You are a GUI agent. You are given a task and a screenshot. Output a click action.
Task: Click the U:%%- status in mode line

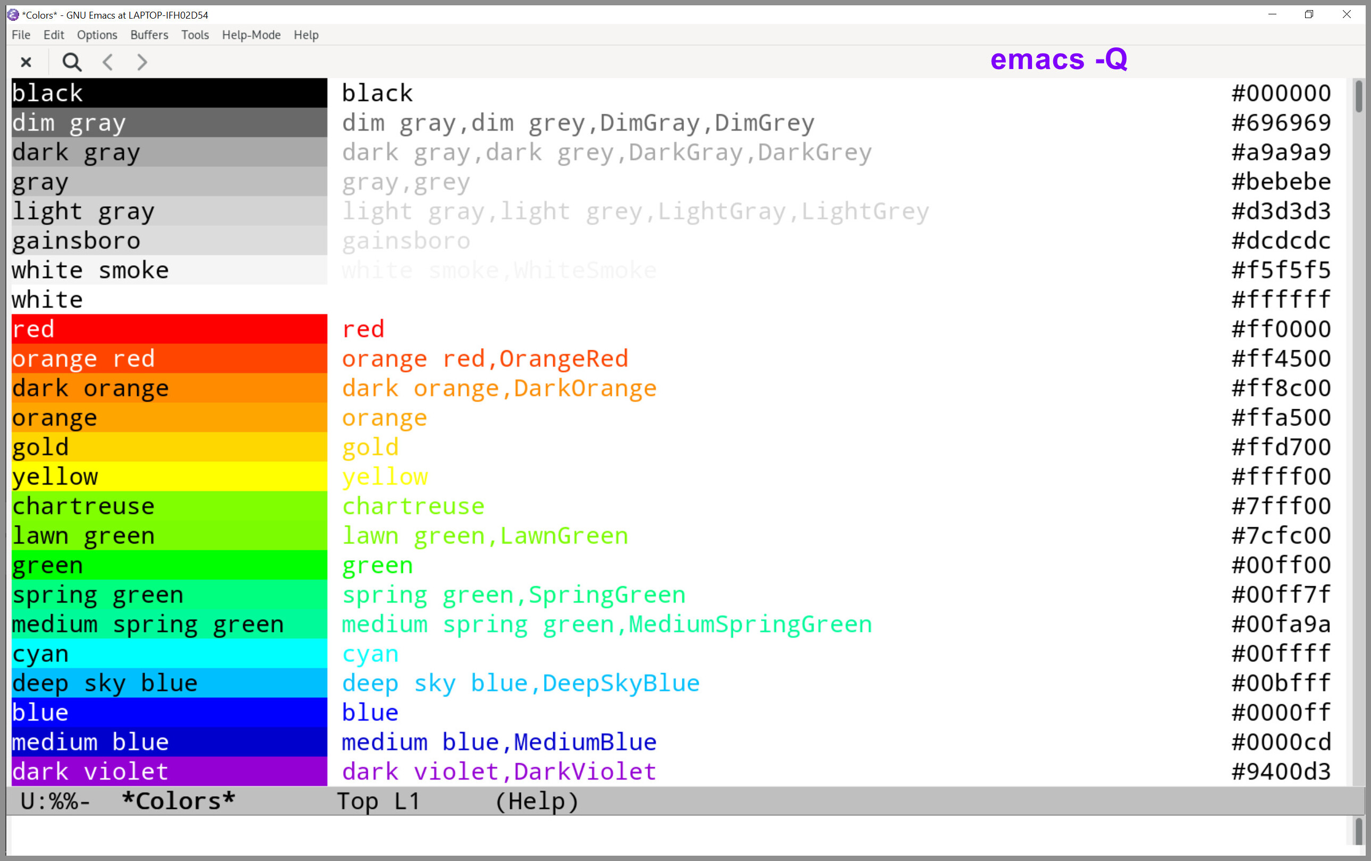[x=55, y=802]
